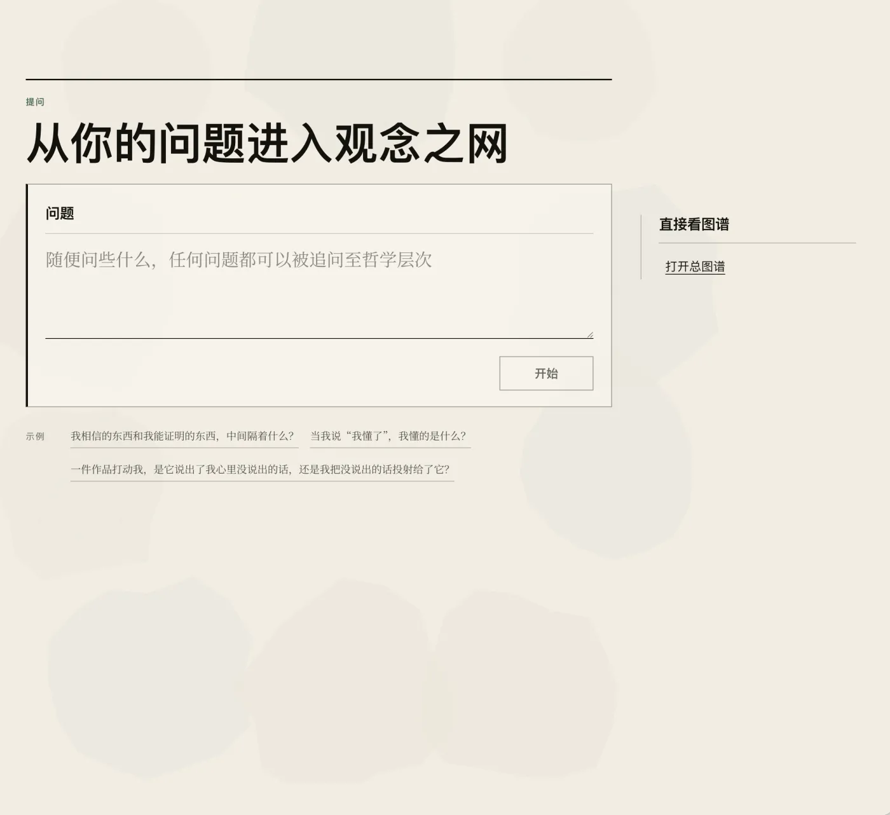Select example starting 一件作品打动我
The image size is (890, 815).
tap(262, 470)
